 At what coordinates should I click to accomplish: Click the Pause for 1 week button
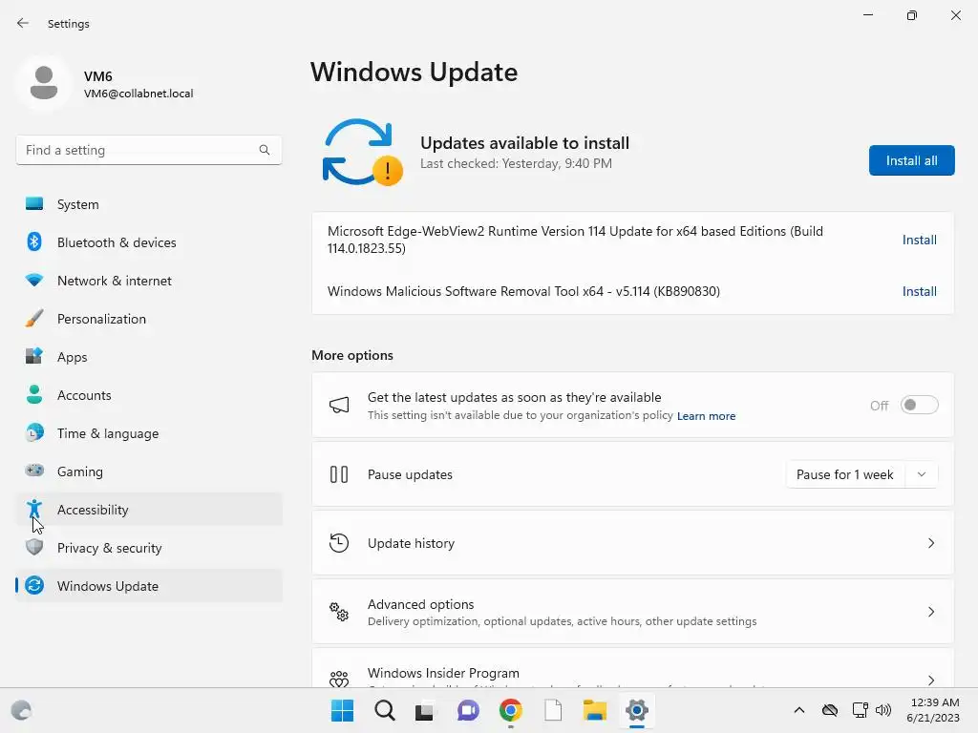[x=845, y=474]
